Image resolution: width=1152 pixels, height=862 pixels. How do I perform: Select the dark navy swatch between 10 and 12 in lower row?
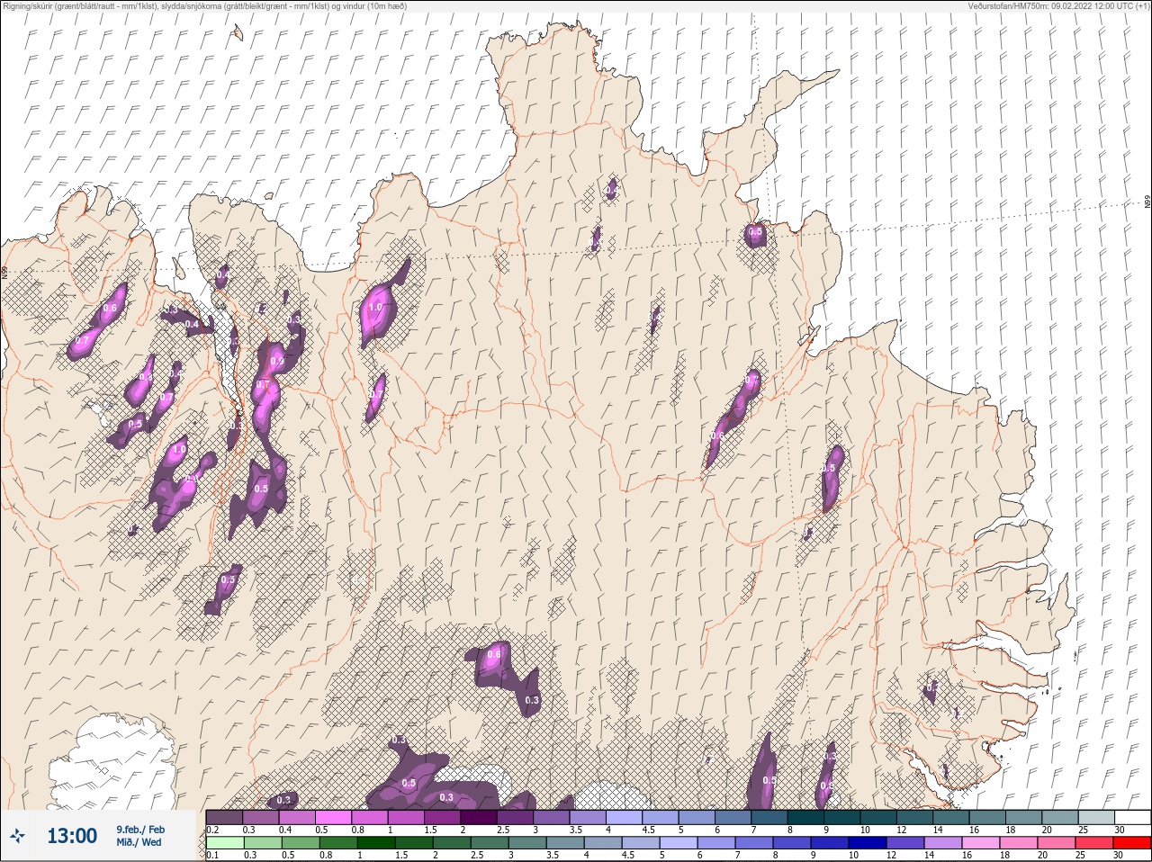(x=868, y=842)
